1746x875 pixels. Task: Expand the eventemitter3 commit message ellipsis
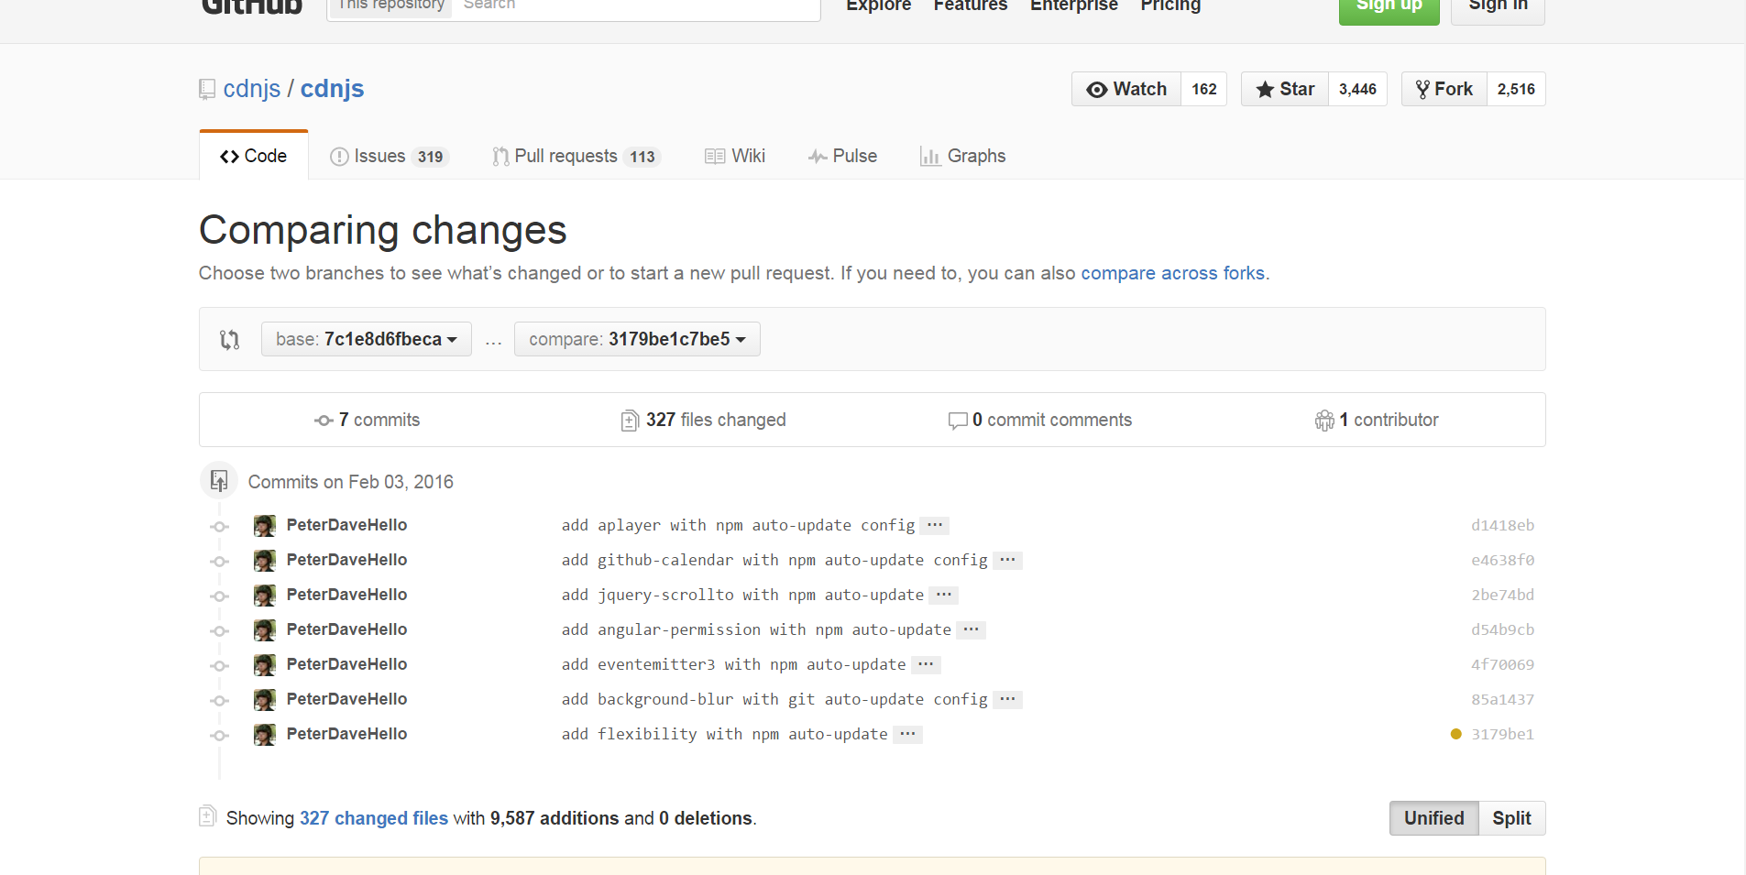(926, 664)
